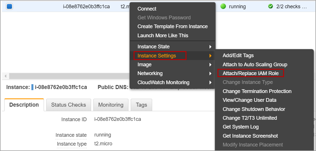Image resolution: width=316 pixels, height=151 pixels.
Task: Select Change Termination Protection
Action: pyautogui.click(x=257, y=91)
